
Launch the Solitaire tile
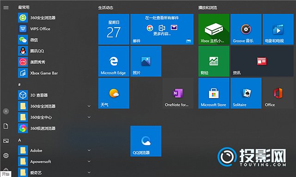(246, 93)
